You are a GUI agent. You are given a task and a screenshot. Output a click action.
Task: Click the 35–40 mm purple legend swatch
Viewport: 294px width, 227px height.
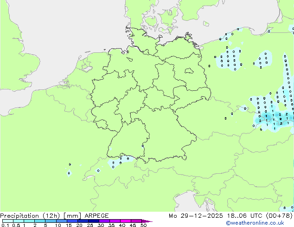115,221
